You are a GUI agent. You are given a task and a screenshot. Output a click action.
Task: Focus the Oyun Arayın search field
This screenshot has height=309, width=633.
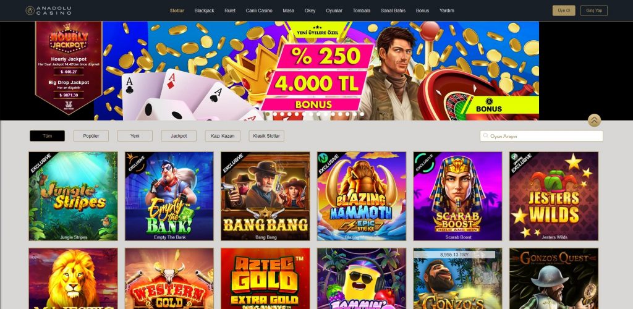coord(542,136)
